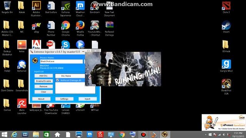Select the Google Chrome desktop icon

(x=66, y=28)
